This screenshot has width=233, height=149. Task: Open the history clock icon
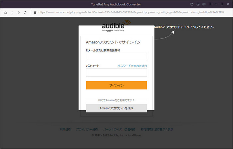(198, 4)
